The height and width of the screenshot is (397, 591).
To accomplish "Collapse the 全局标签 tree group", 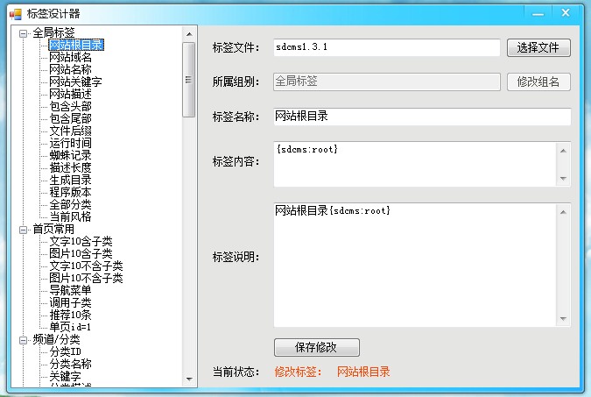I will pyautogui.click(x=24, y=33).
